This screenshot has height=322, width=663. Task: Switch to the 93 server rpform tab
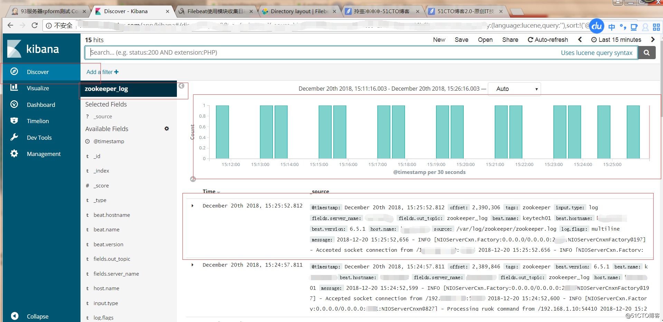pos(49,11)
